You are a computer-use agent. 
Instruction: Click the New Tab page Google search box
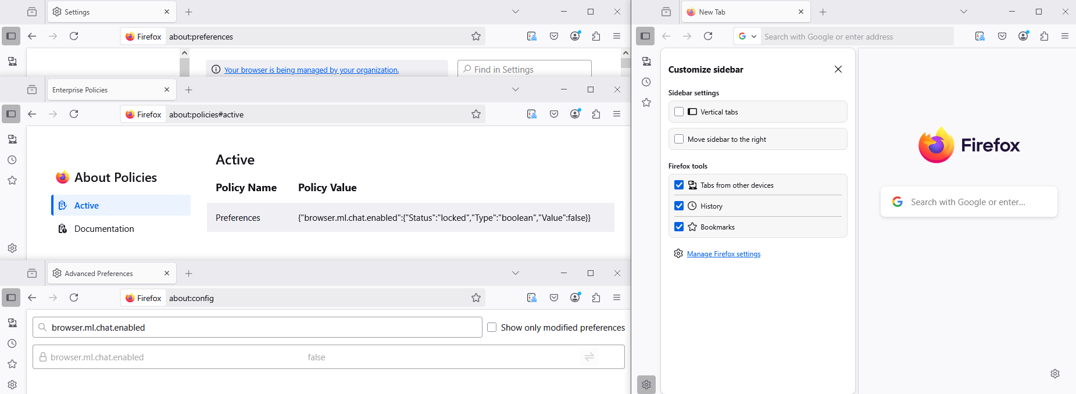968,202
